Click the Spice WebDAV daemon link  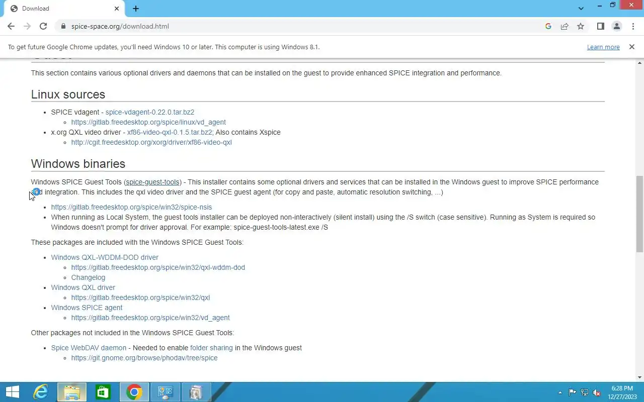click(89, 348)
